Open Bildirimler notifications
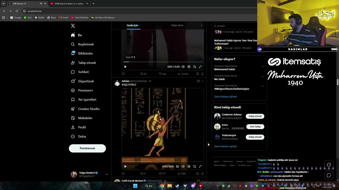This screenshot has width=339, height=190. click(x=82, y=53)
